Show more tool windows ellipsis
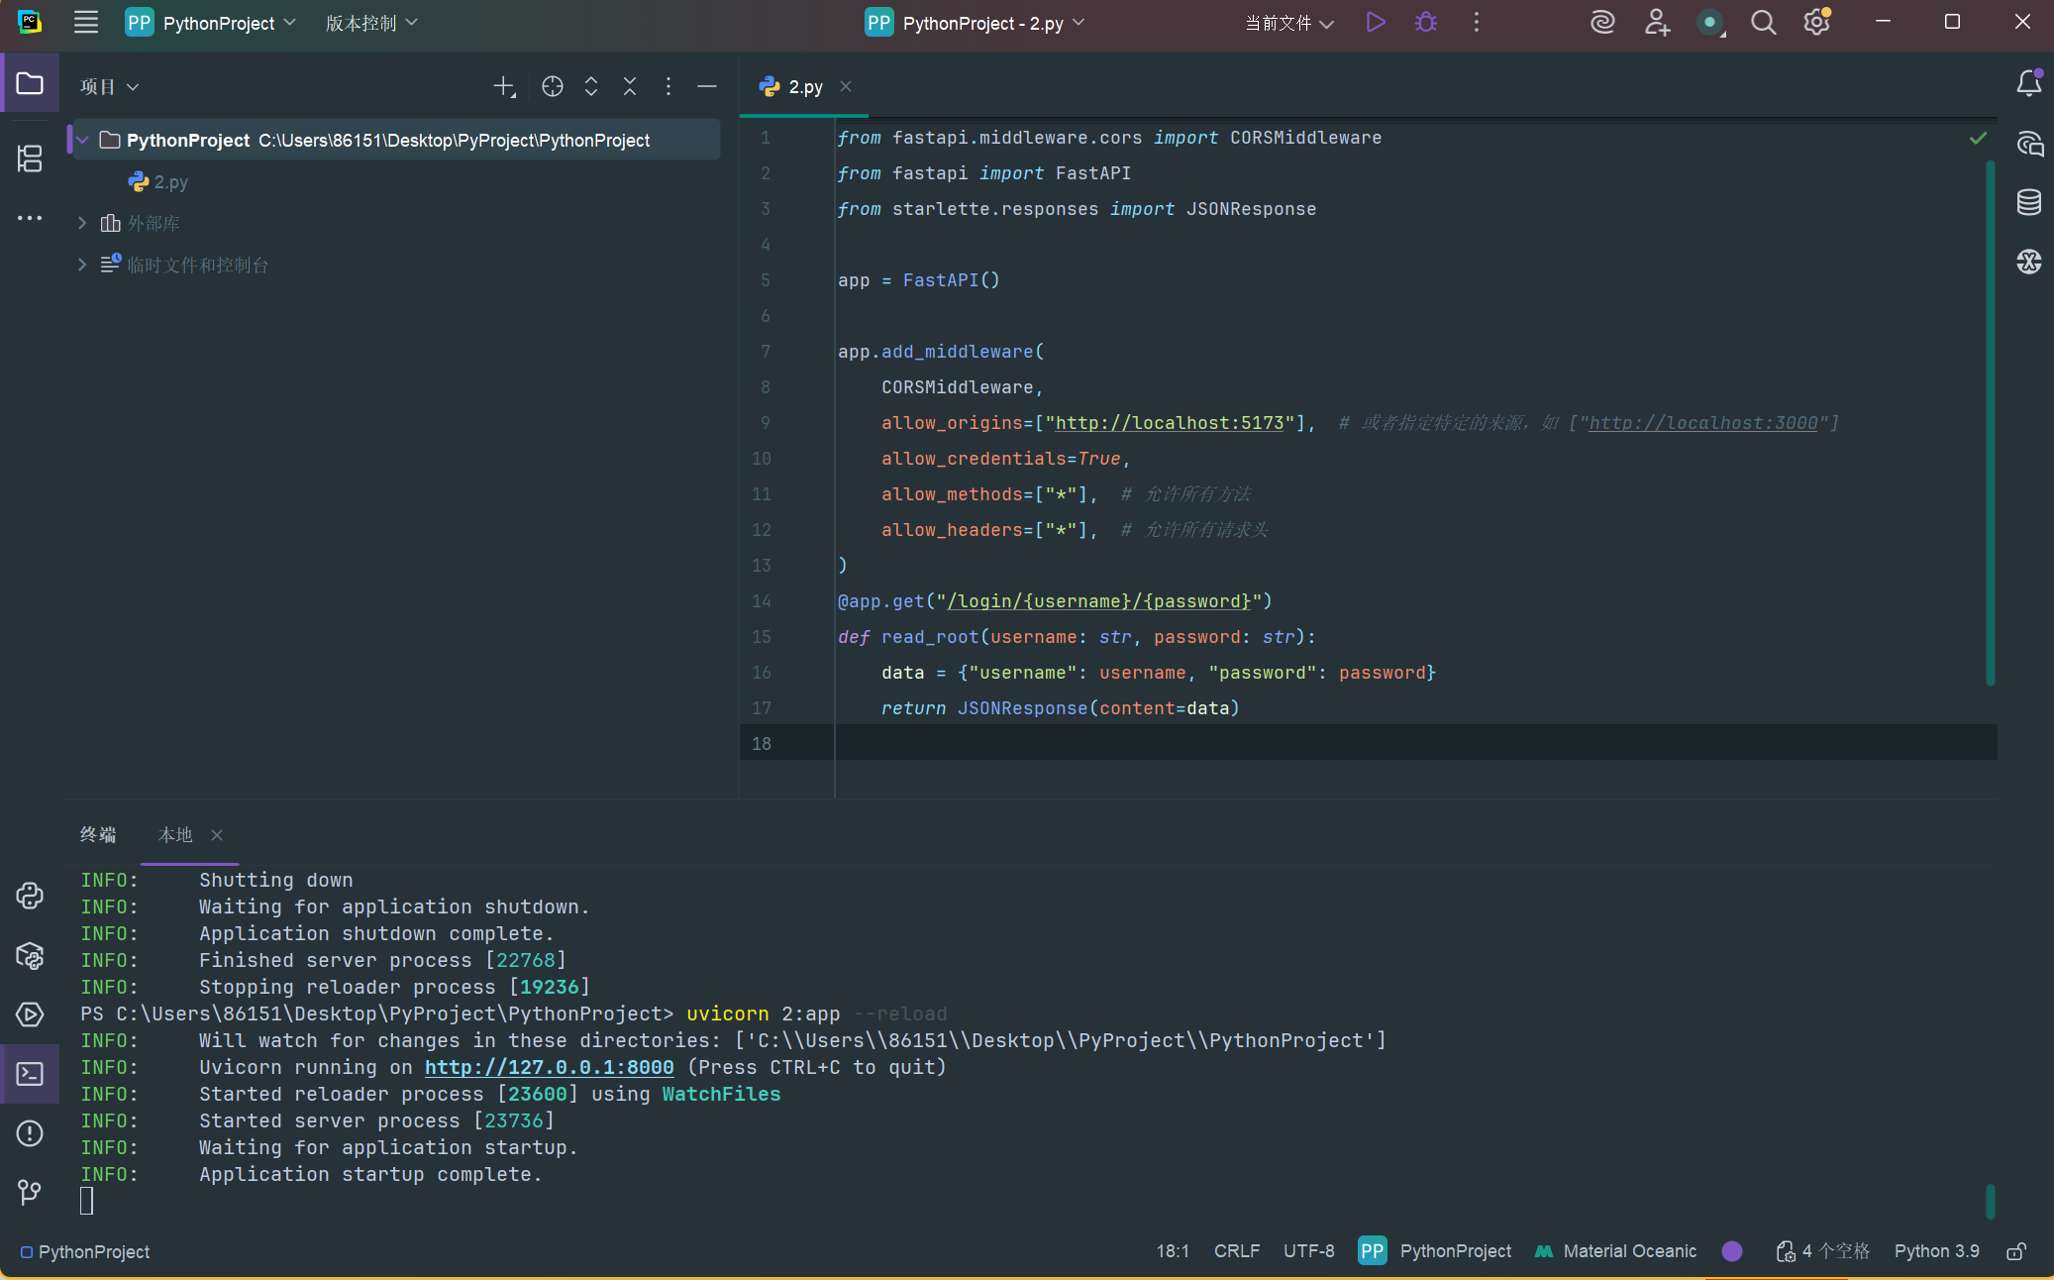 [x=30, y=218]
